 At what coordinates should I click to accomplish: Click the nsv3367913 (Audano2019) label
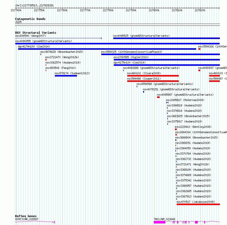pos(194,196)
